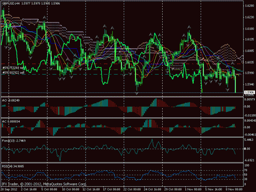
Task: Click the RSI(14) 34.9085 indicator label
Action: [x=13, y=166]
